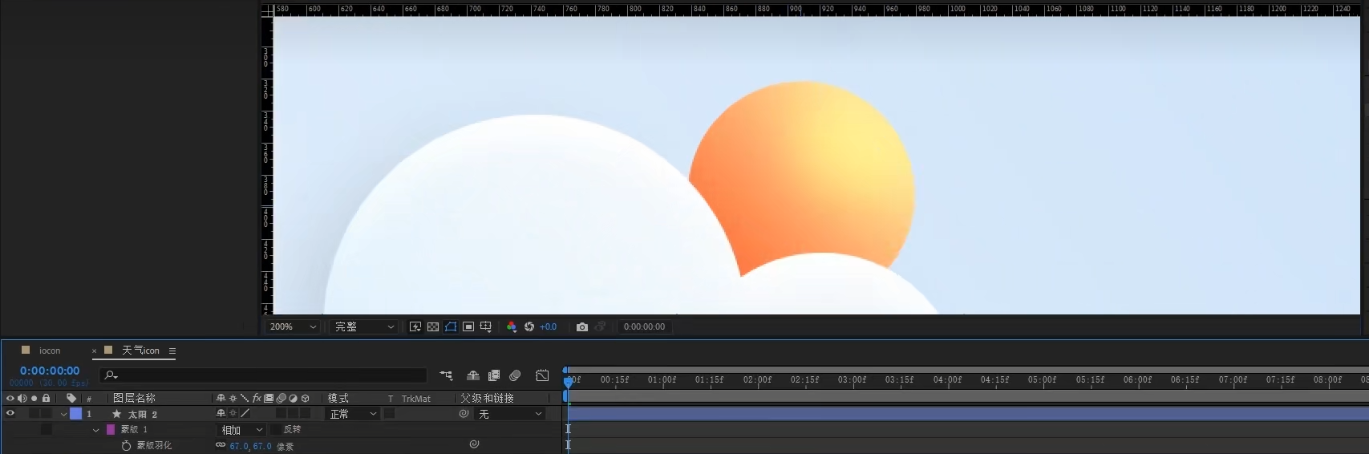Click the fx effects column header

point(257,398)
